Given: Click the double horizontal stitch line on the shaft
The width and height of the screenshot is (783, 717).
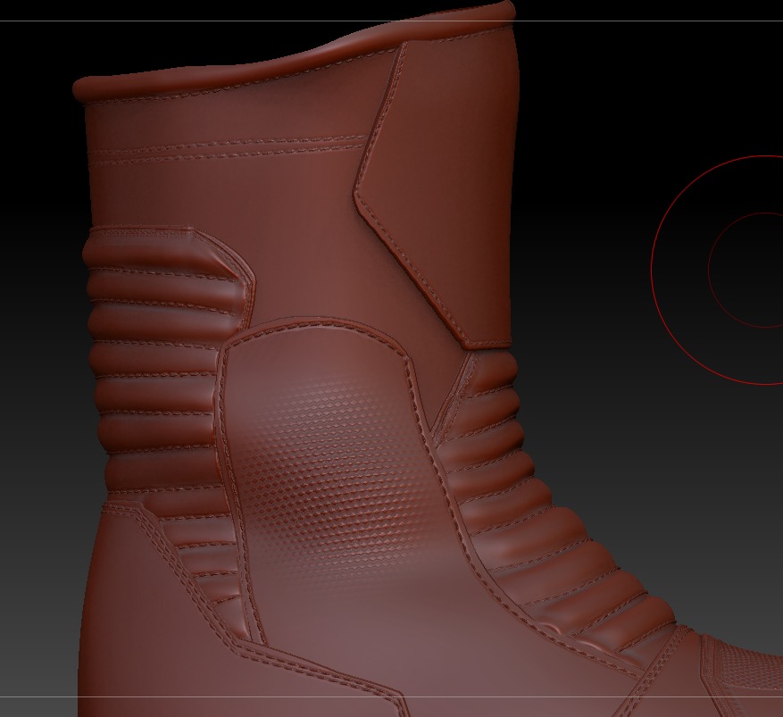Looking at the screenshot, I should [x=227, y=150].
